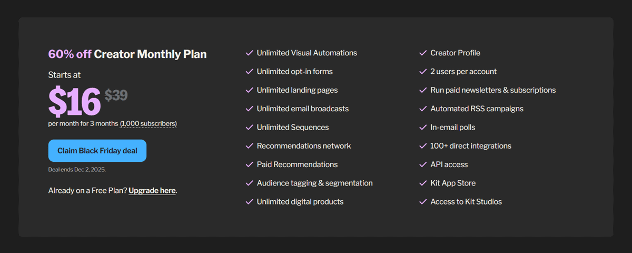This screenshot has height=253, width=632.
Task: Click Audience tagging & segmentation text
Action: pos(314,183)
